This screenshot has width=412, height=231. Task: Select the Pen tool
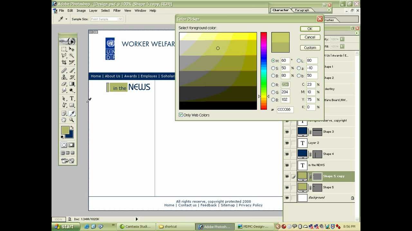click(64, 105)
